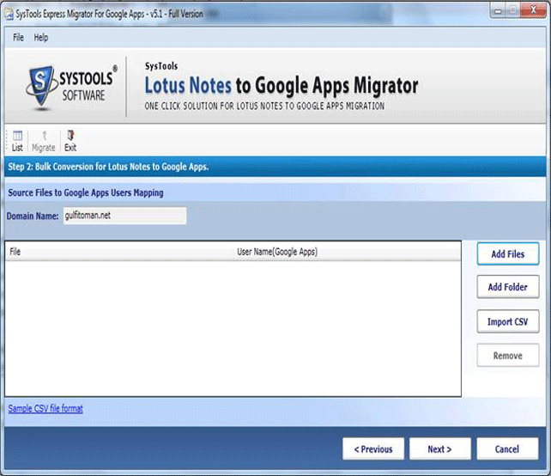Click the List toolbar icon
Image resolution: width=551 pixels, height=476 pixels.
coord(17,141)
